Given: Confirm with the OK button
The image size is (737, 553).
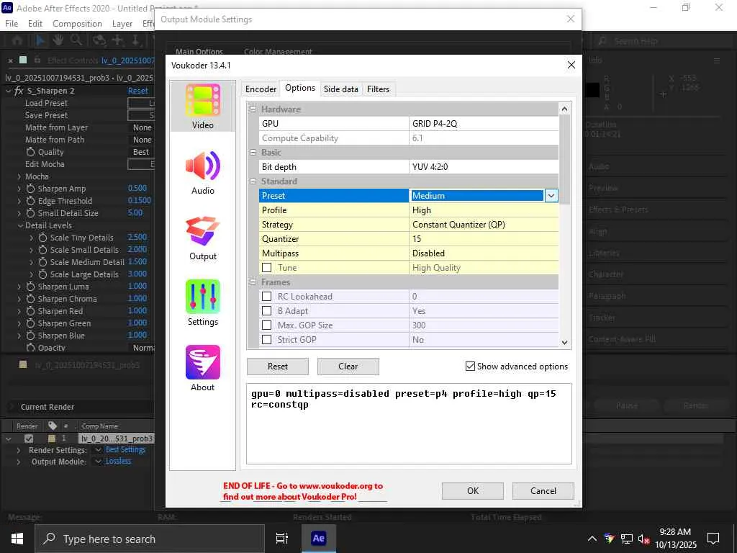Looking at the screenshot, I should pos(473,491).
